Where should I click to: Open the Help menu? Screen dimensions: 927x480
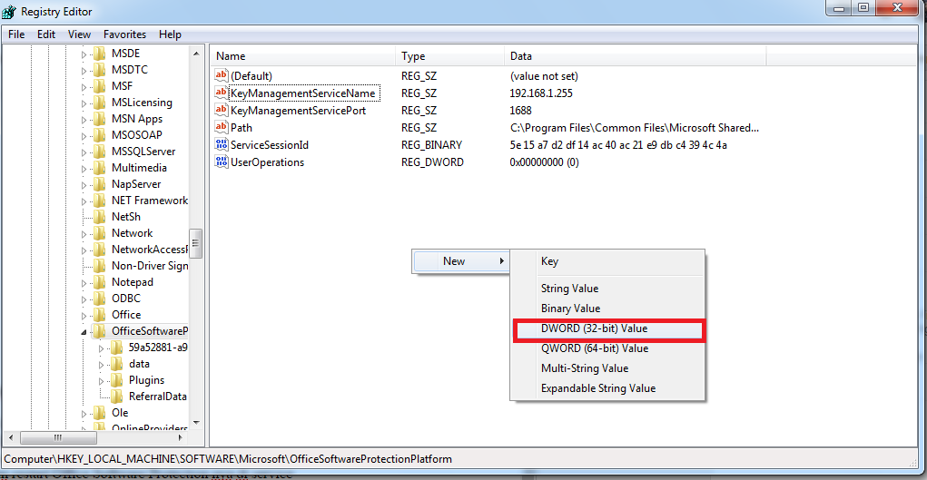pyautogui.click(x=171, y=34)
